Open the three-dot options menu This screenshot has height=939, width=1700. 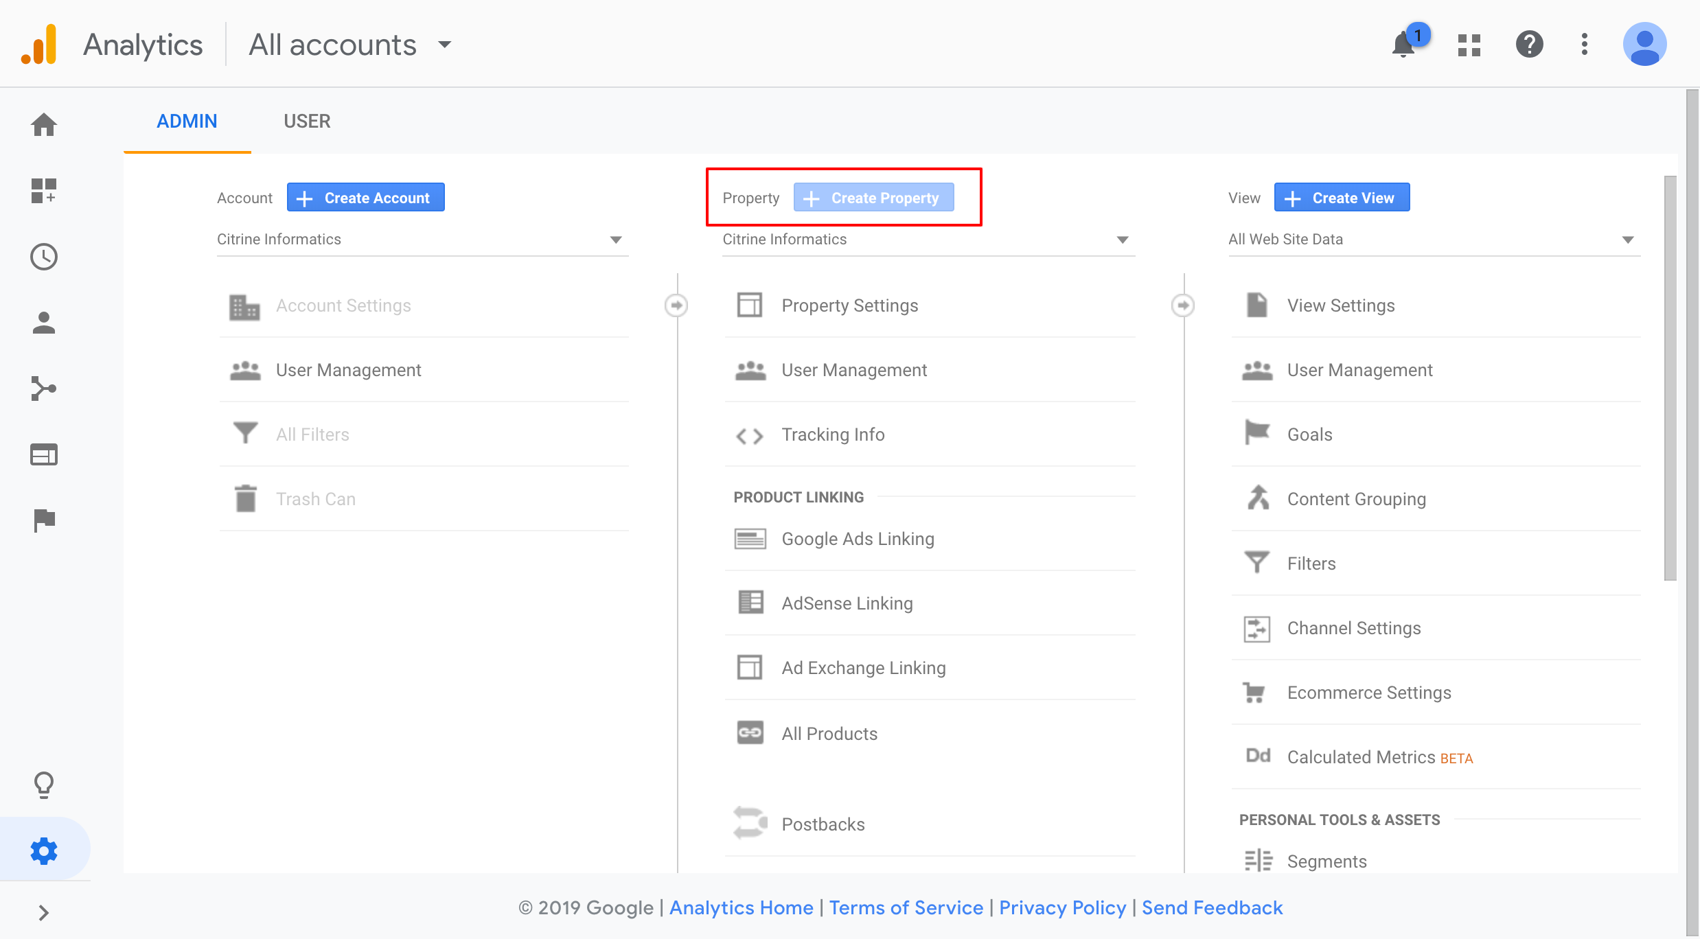[1585, 45]
